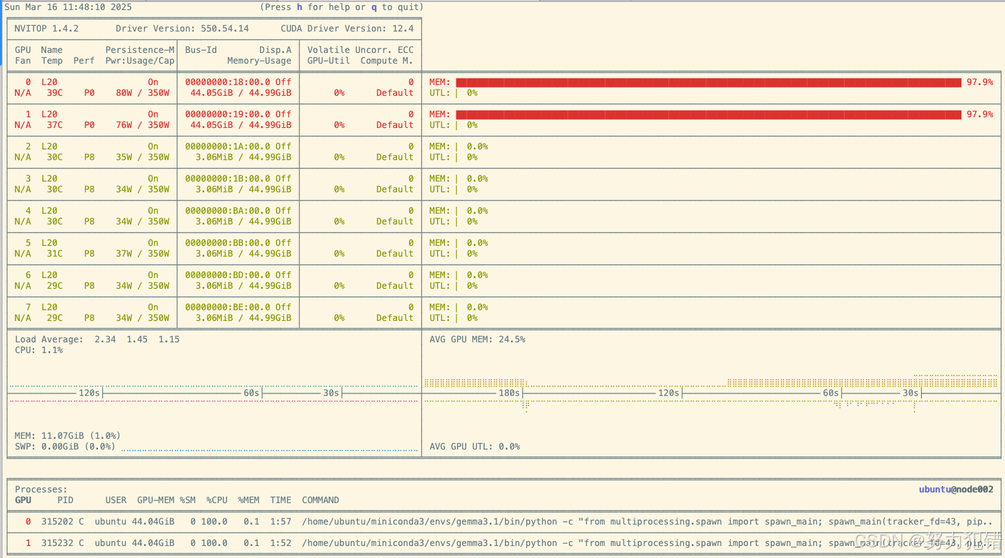Click the time 1:57 of process 315202

pos(280,521)
